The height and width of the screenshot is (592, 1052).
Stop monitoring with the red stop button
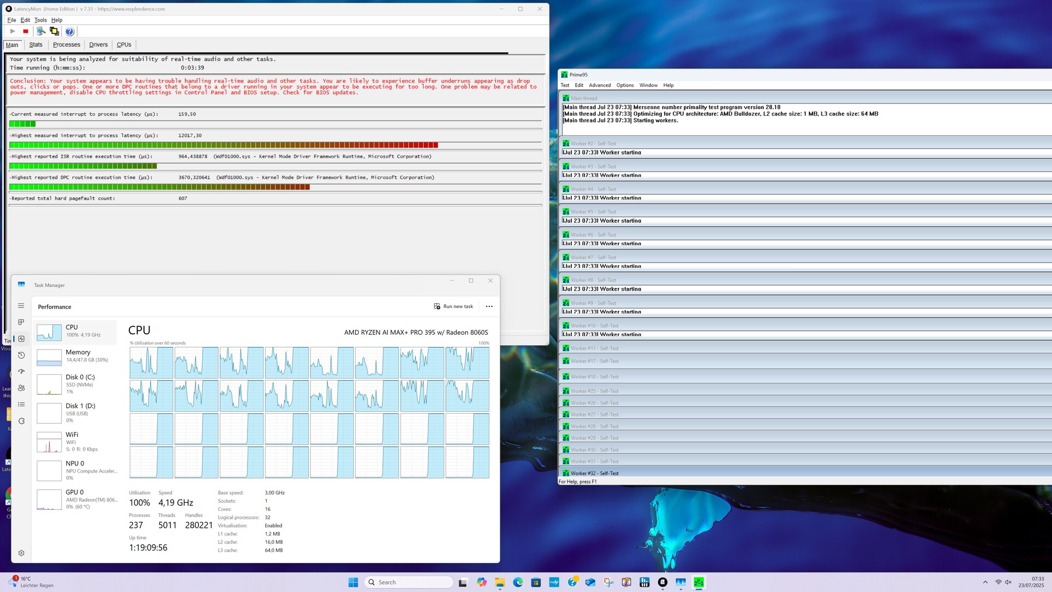pos(26,31)
